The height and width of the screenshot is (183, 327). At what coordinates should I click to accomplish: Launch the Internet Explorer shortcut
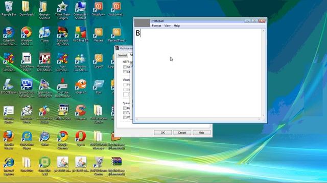pyautogui.click(x=9, y=166)
